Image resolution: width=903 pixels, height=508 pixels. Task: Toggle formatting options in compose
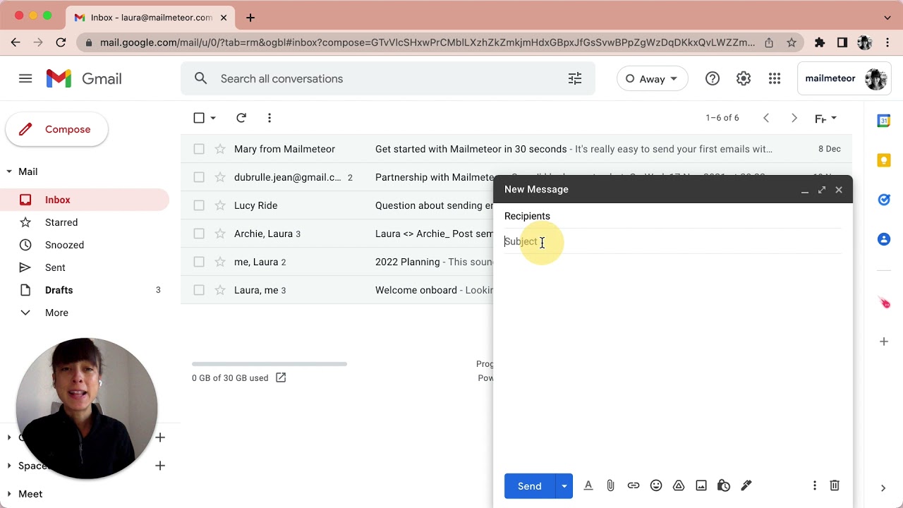pyautogui.click(x=588, y=485)
